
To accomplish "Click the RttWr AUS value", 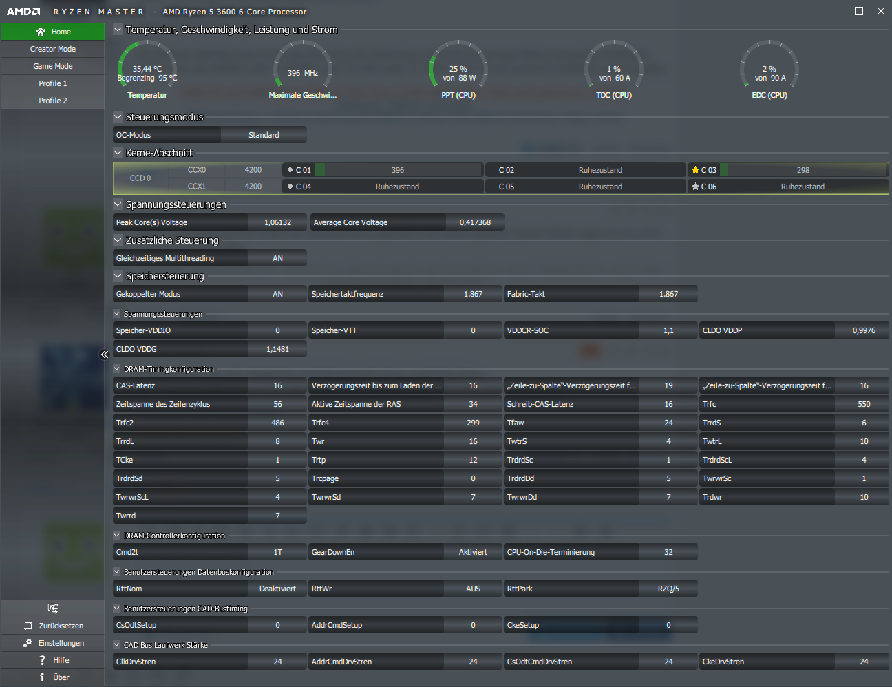I will coord(473,589).
